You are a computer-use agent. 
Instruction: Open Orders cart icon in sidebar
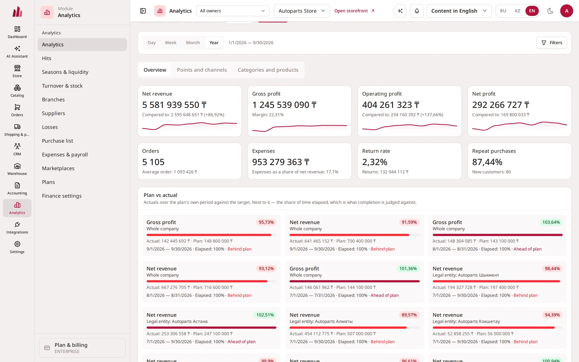17,110
